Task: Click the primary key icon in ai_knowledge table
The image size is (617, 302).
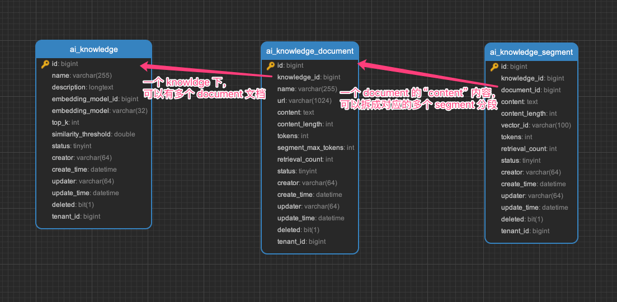Action: click(45, 64)
